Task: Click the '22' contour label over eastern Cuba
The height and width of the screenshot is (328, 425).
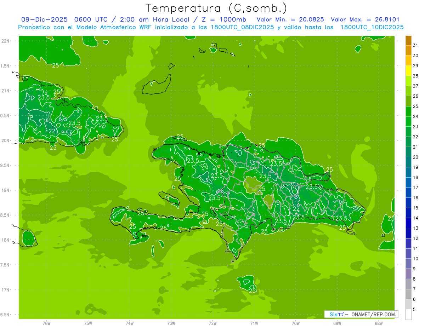Action: (x=52, y=131)
